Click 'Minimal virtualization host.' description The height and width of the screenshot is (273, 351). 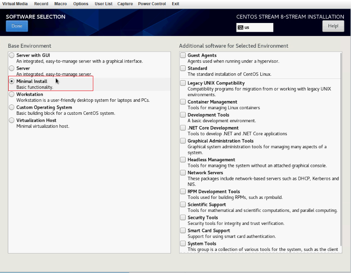(43, 126)
